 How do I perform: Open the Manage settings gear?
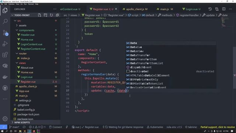(5, 119)
